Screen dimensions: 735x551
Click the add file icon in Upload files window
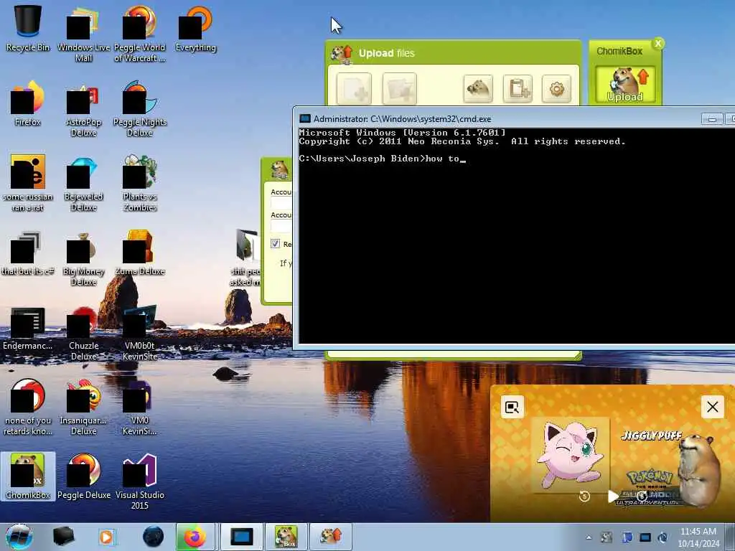(355, 88)
